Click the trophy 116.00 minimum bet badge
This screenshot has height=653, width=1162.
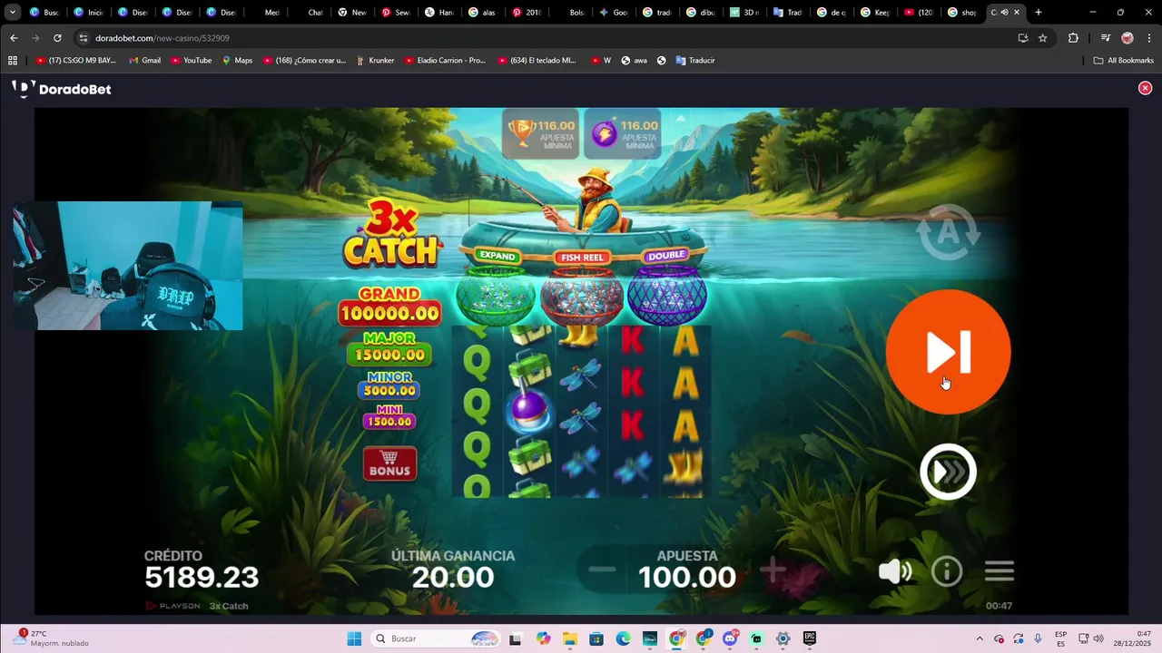(x=540, y=134)
